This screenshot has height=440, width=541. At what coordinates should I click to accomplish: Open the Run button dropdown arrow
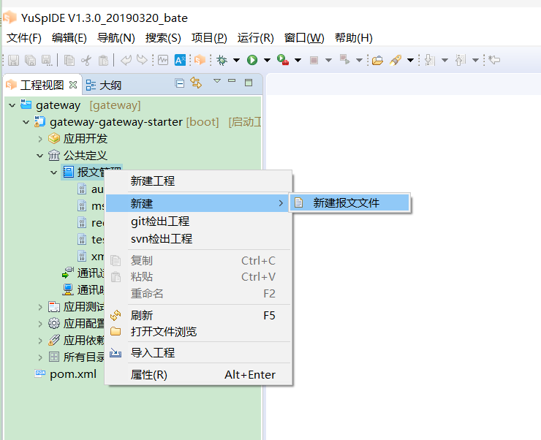tap(267, 60)
